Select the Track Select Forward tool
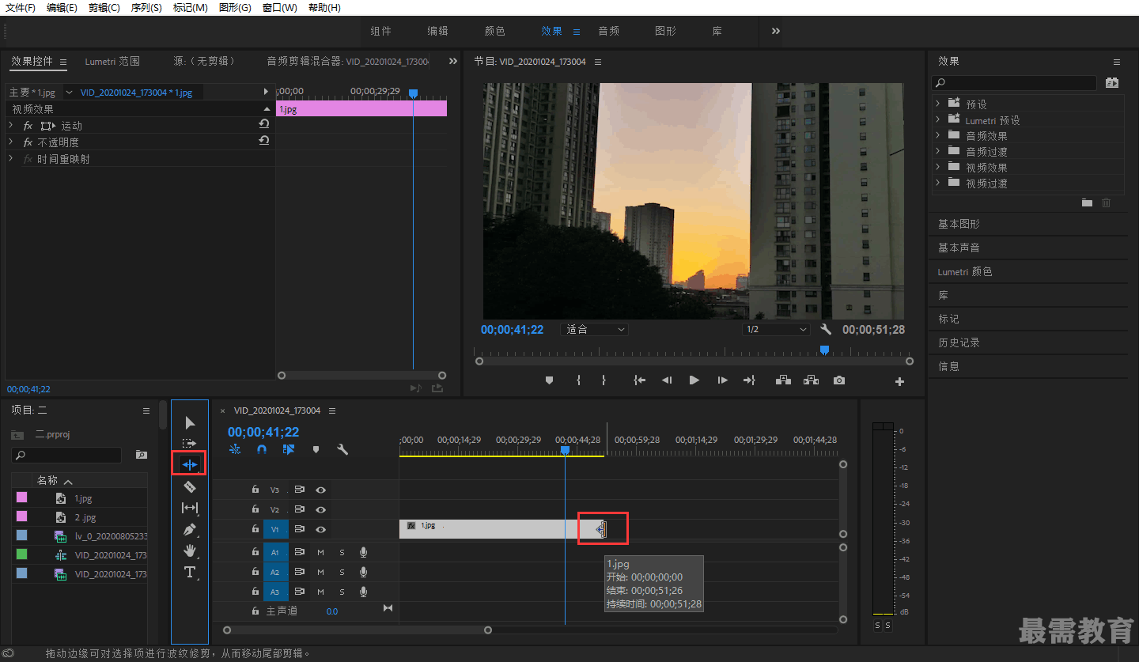The image size is (1139, 662). (190, 444)
